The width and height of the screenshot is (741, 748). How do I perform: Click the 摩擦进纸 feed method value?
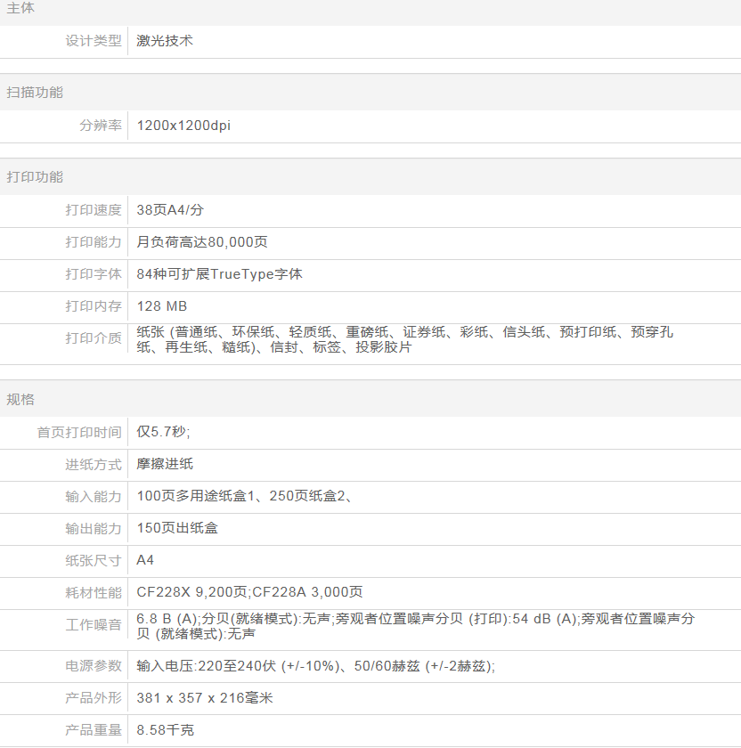click(165, 464)
